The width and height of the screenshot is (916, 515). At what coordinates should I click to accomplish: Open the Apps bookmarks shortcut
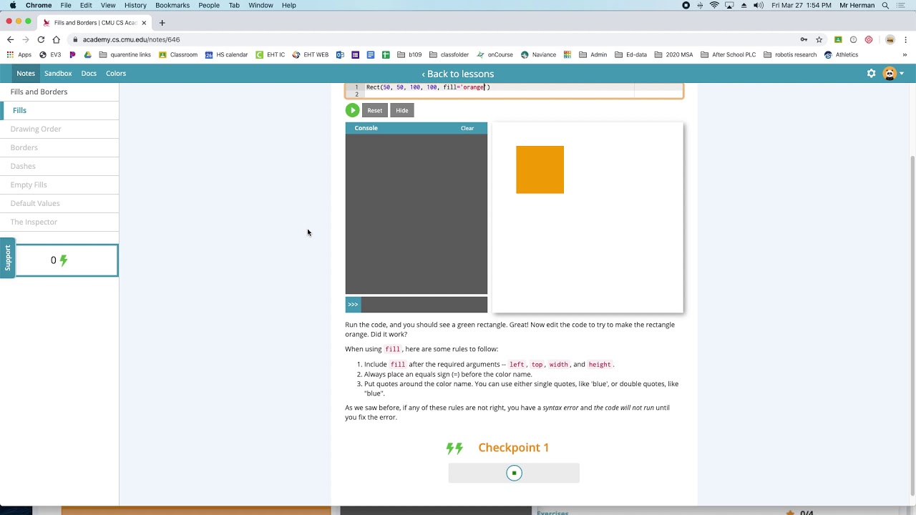19,54
